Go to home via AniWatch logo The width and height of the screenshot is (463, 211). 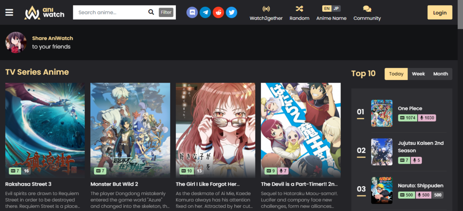coord(44,13)
